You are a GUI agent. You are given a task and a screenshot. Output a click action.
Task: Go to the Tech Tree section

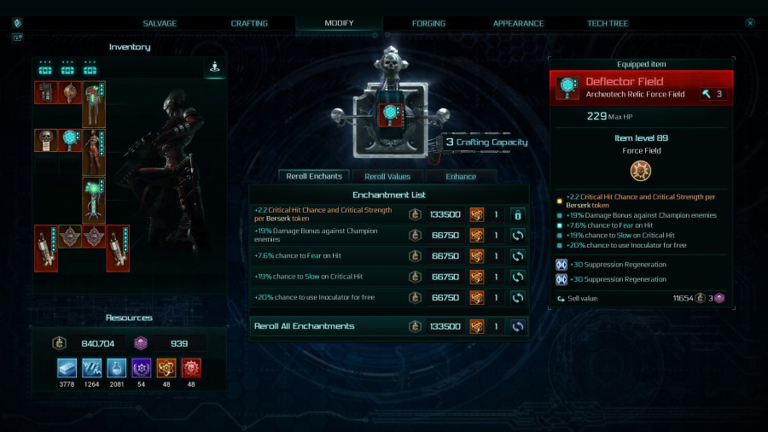608,24
